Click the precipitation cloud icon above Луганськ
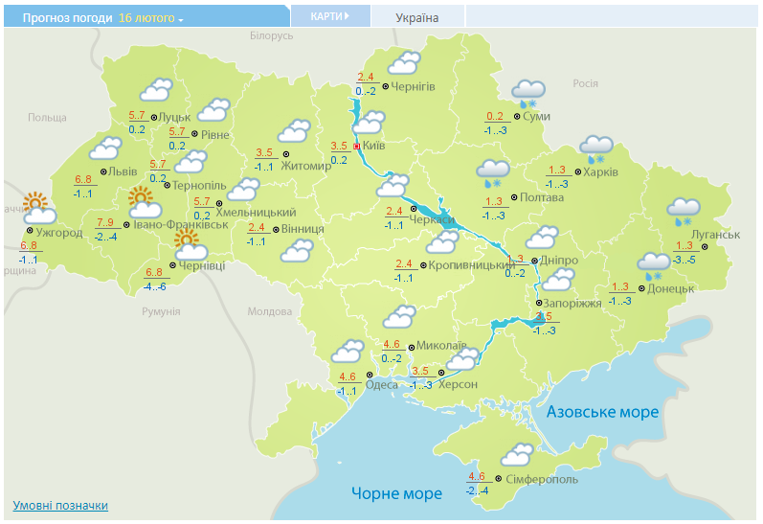 [682, 211]
